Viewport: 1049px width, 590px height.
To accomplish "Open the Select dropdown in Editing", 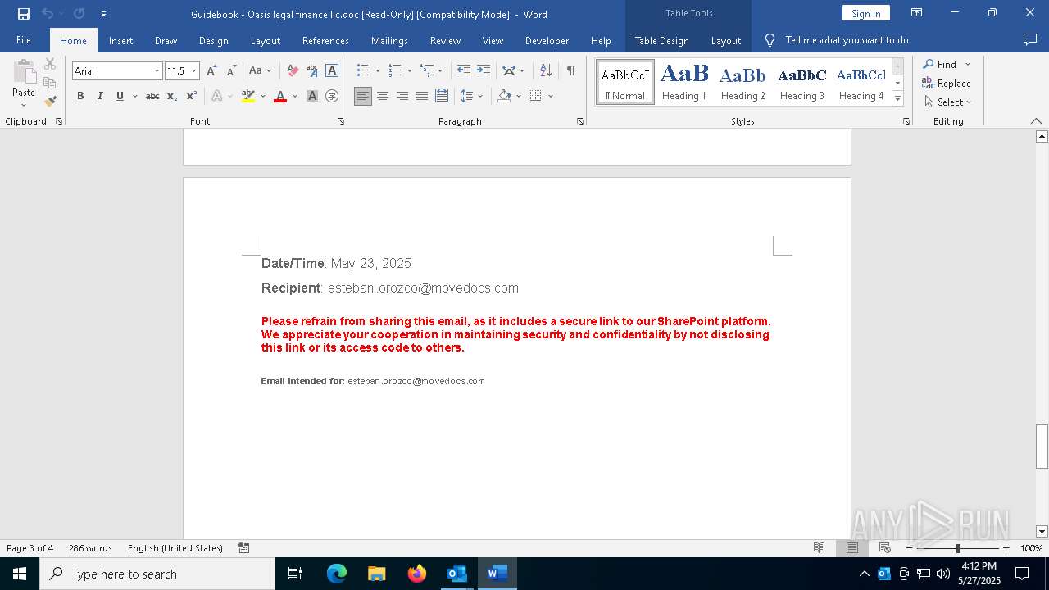I will click(x=948, y=102).
